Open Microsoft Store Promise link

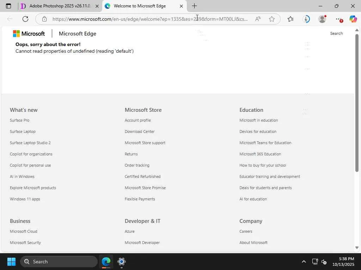click(145, 188)
